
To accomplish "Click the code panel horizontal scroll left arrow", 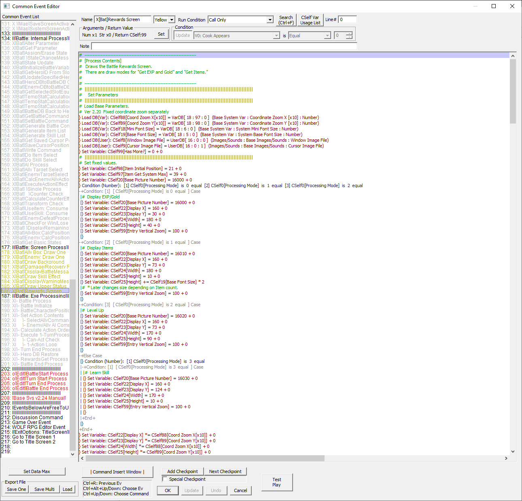I will click(82, 458).
